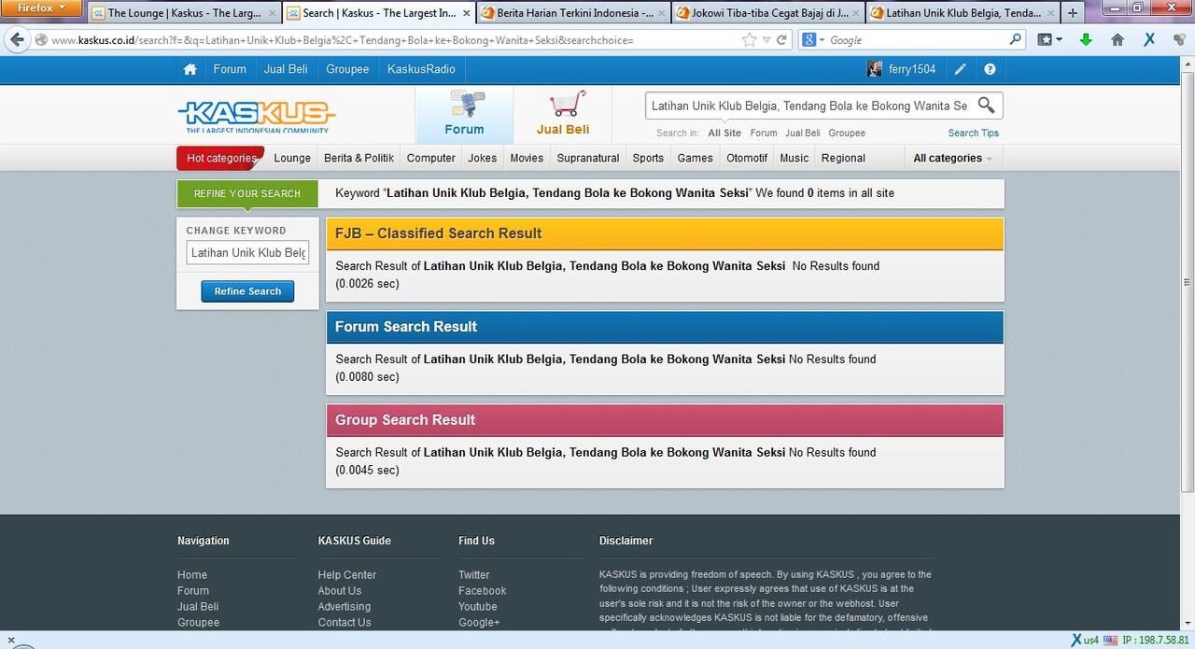
Task: Click the page vertical scrollbar
Action: pos(1188,280)
